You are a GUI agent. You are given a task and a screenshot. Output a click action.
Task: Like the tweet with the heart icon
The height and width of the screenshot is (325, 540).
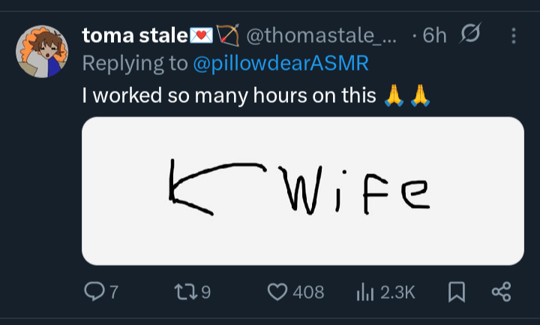pyautogui.click(x=277, y=292)
